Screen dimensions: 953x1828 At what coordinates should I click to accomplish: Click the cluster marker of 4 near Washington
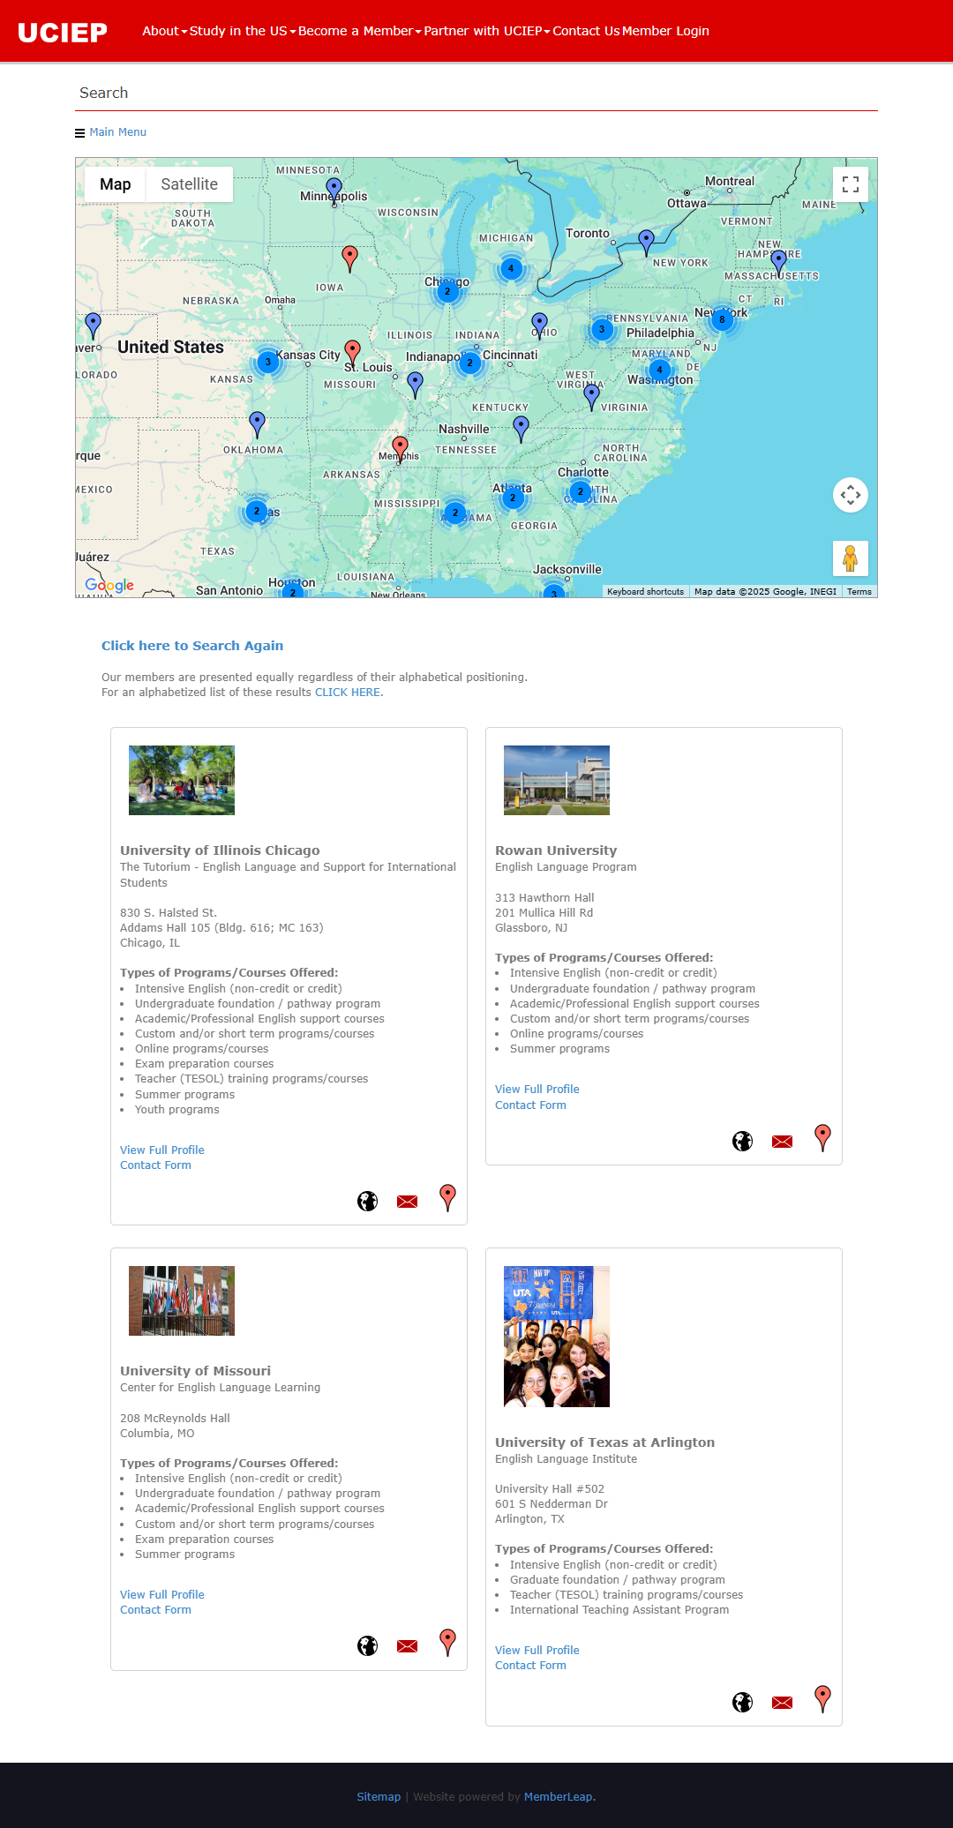(659, 370)
